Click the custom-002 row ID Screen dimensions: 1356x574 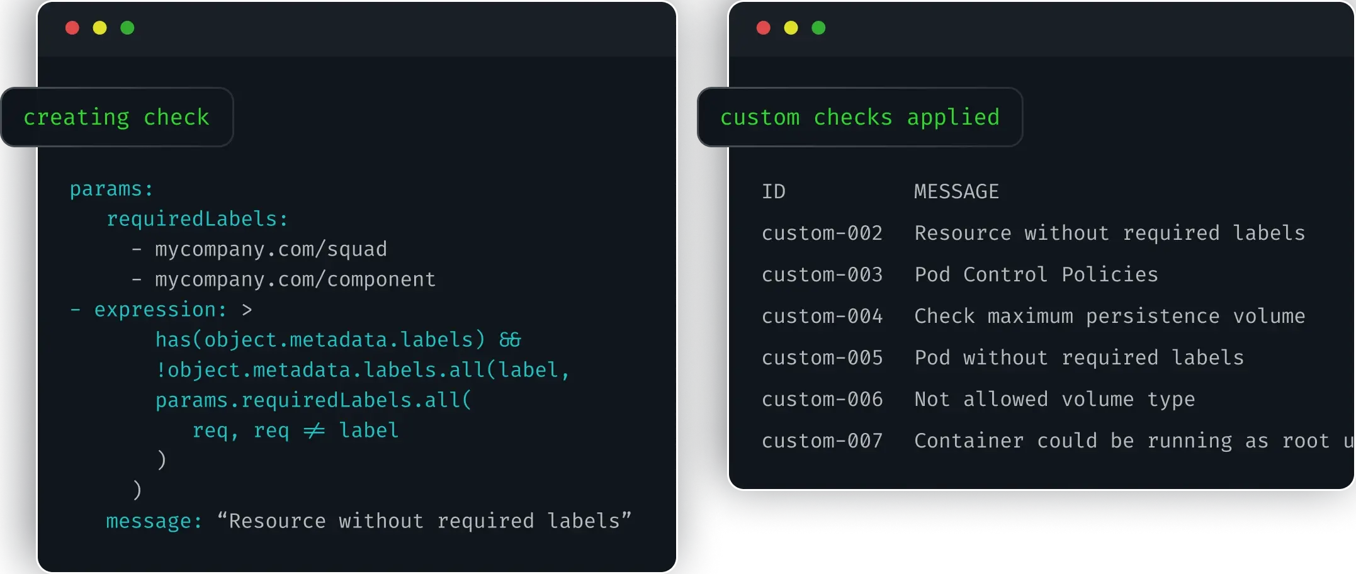click(822, 234)
